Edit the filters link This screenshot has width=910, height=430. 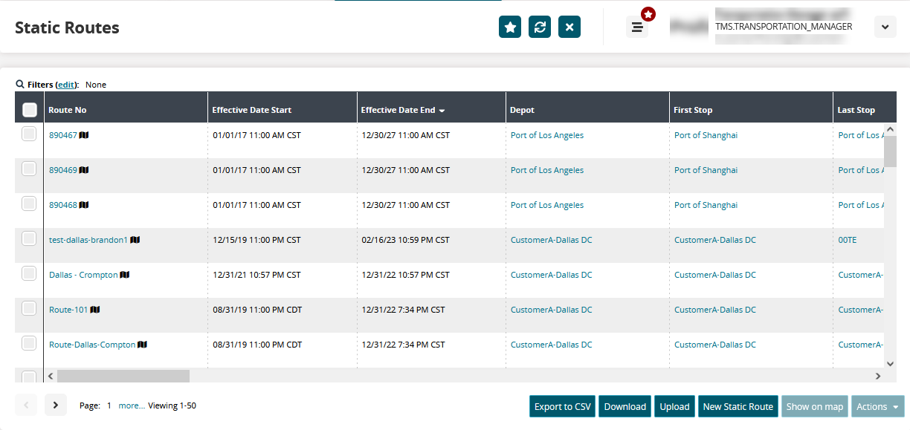click(x=67, y=85)
